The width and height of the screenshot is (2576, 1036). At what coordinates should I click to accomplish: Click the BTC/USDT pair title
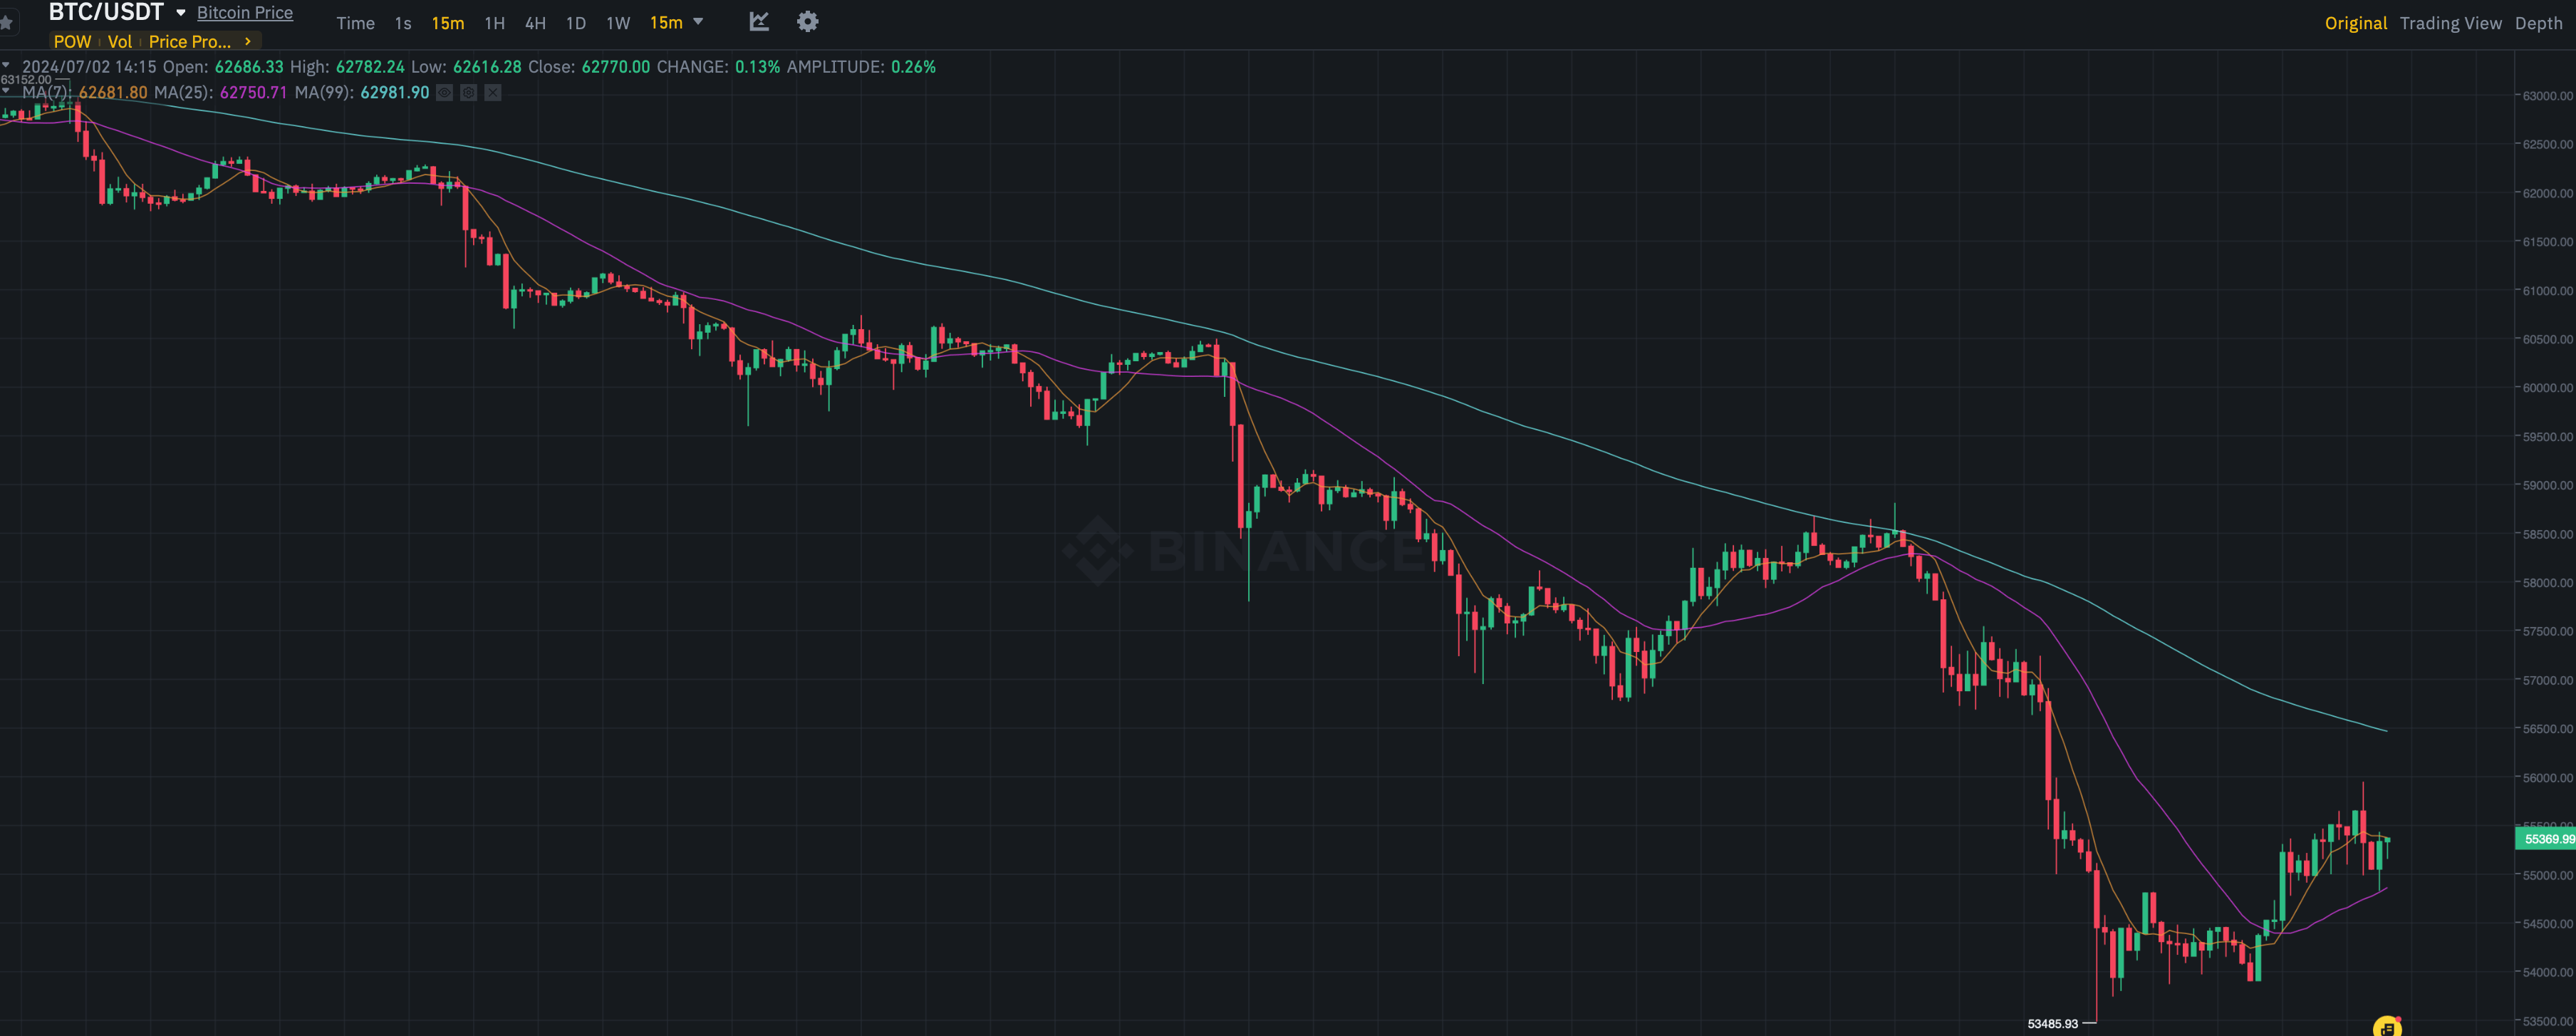[x=106, y=12]
